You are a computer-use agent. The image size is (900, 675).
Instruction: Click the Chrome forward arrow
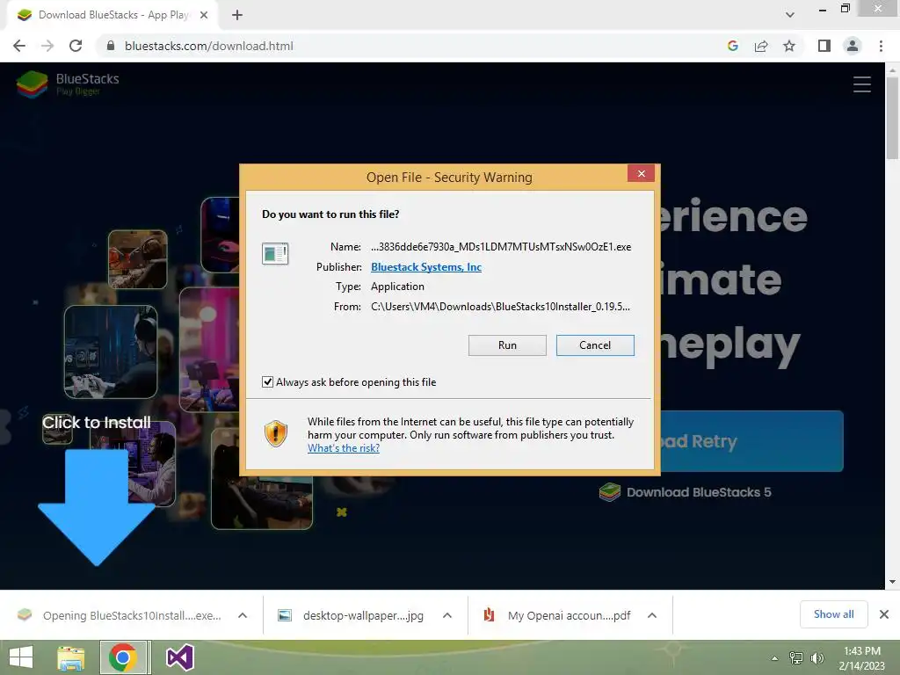point(47,46)
